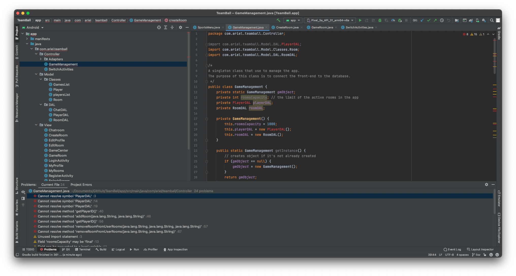Click Git Update Project blue arrow

[422, 20]
